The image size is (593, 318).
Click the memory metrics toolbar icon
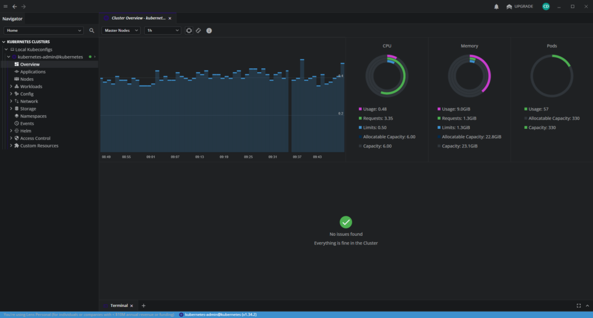tap(198, 30)
